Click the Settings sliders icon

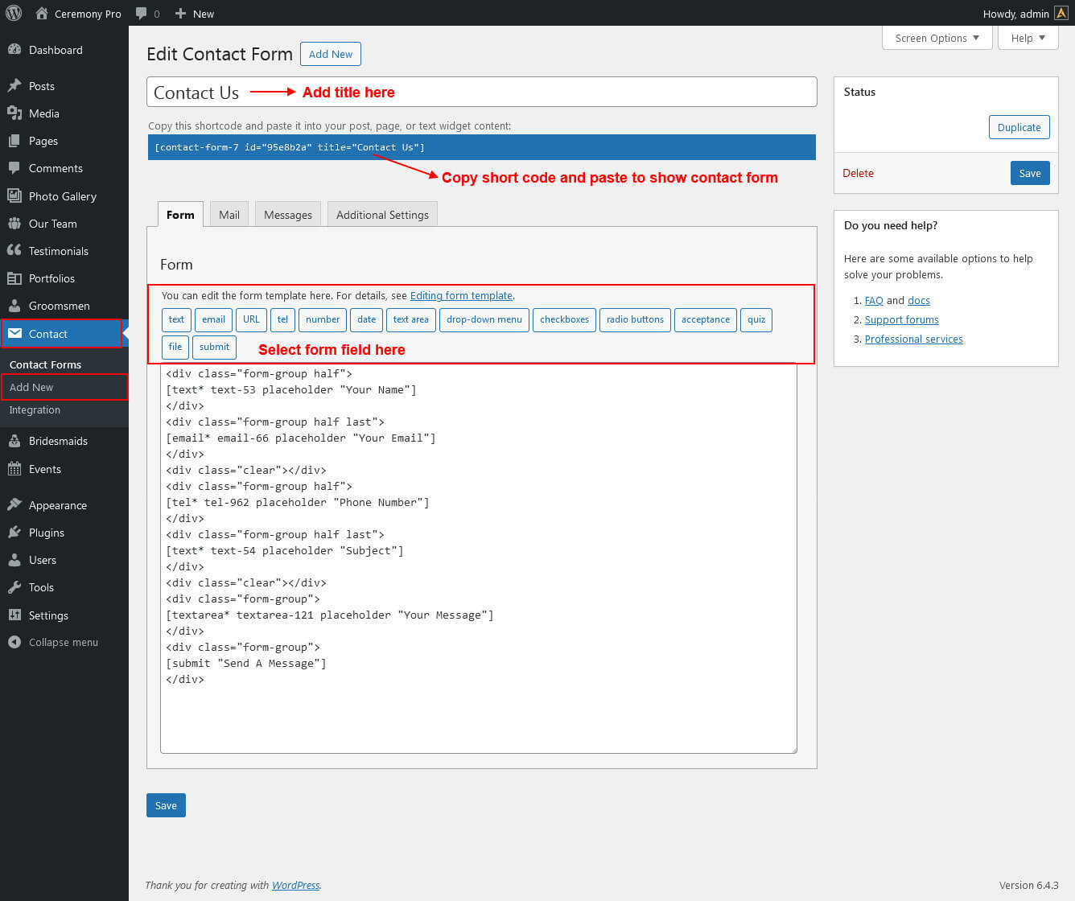[x=14, y=615]
